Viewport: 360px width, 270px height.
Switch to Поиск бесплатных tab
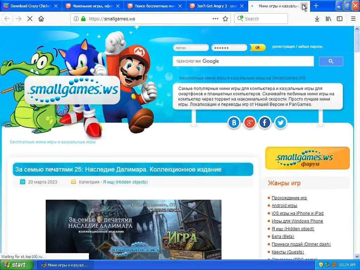155,6
